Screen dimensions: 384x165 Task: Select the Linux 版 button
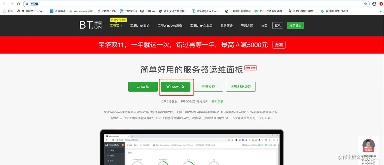[x=143, y=87]
